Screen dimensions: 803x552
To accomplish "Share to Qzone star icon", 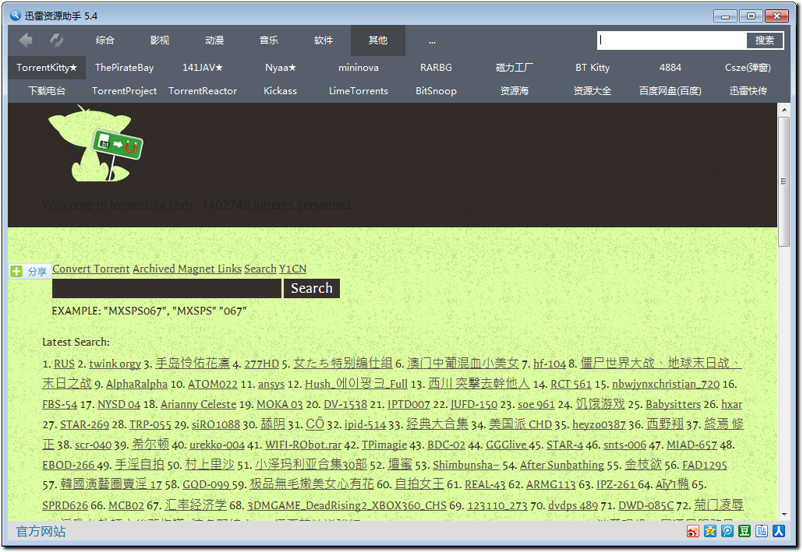I will click(709, 532).
